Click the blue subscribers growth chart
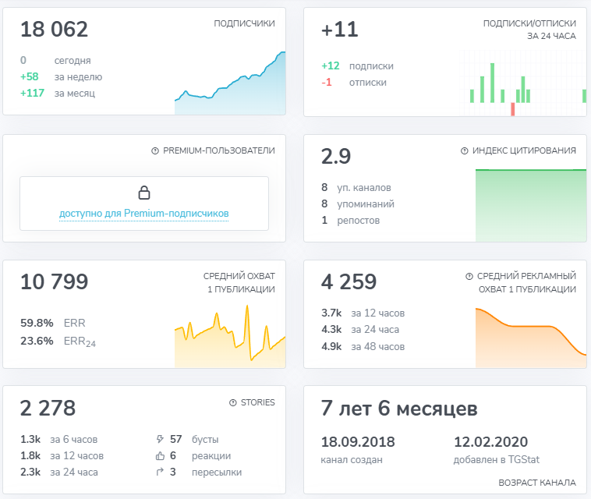This screenshot has height=499, width=591. point(230,87)
